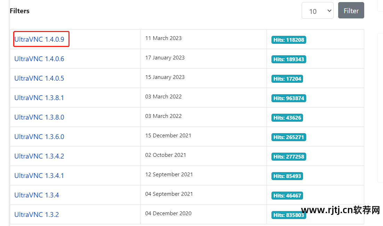Click the Hits: 189343 badge
This screenshot has width=383, height=226.
click(289, 59)
